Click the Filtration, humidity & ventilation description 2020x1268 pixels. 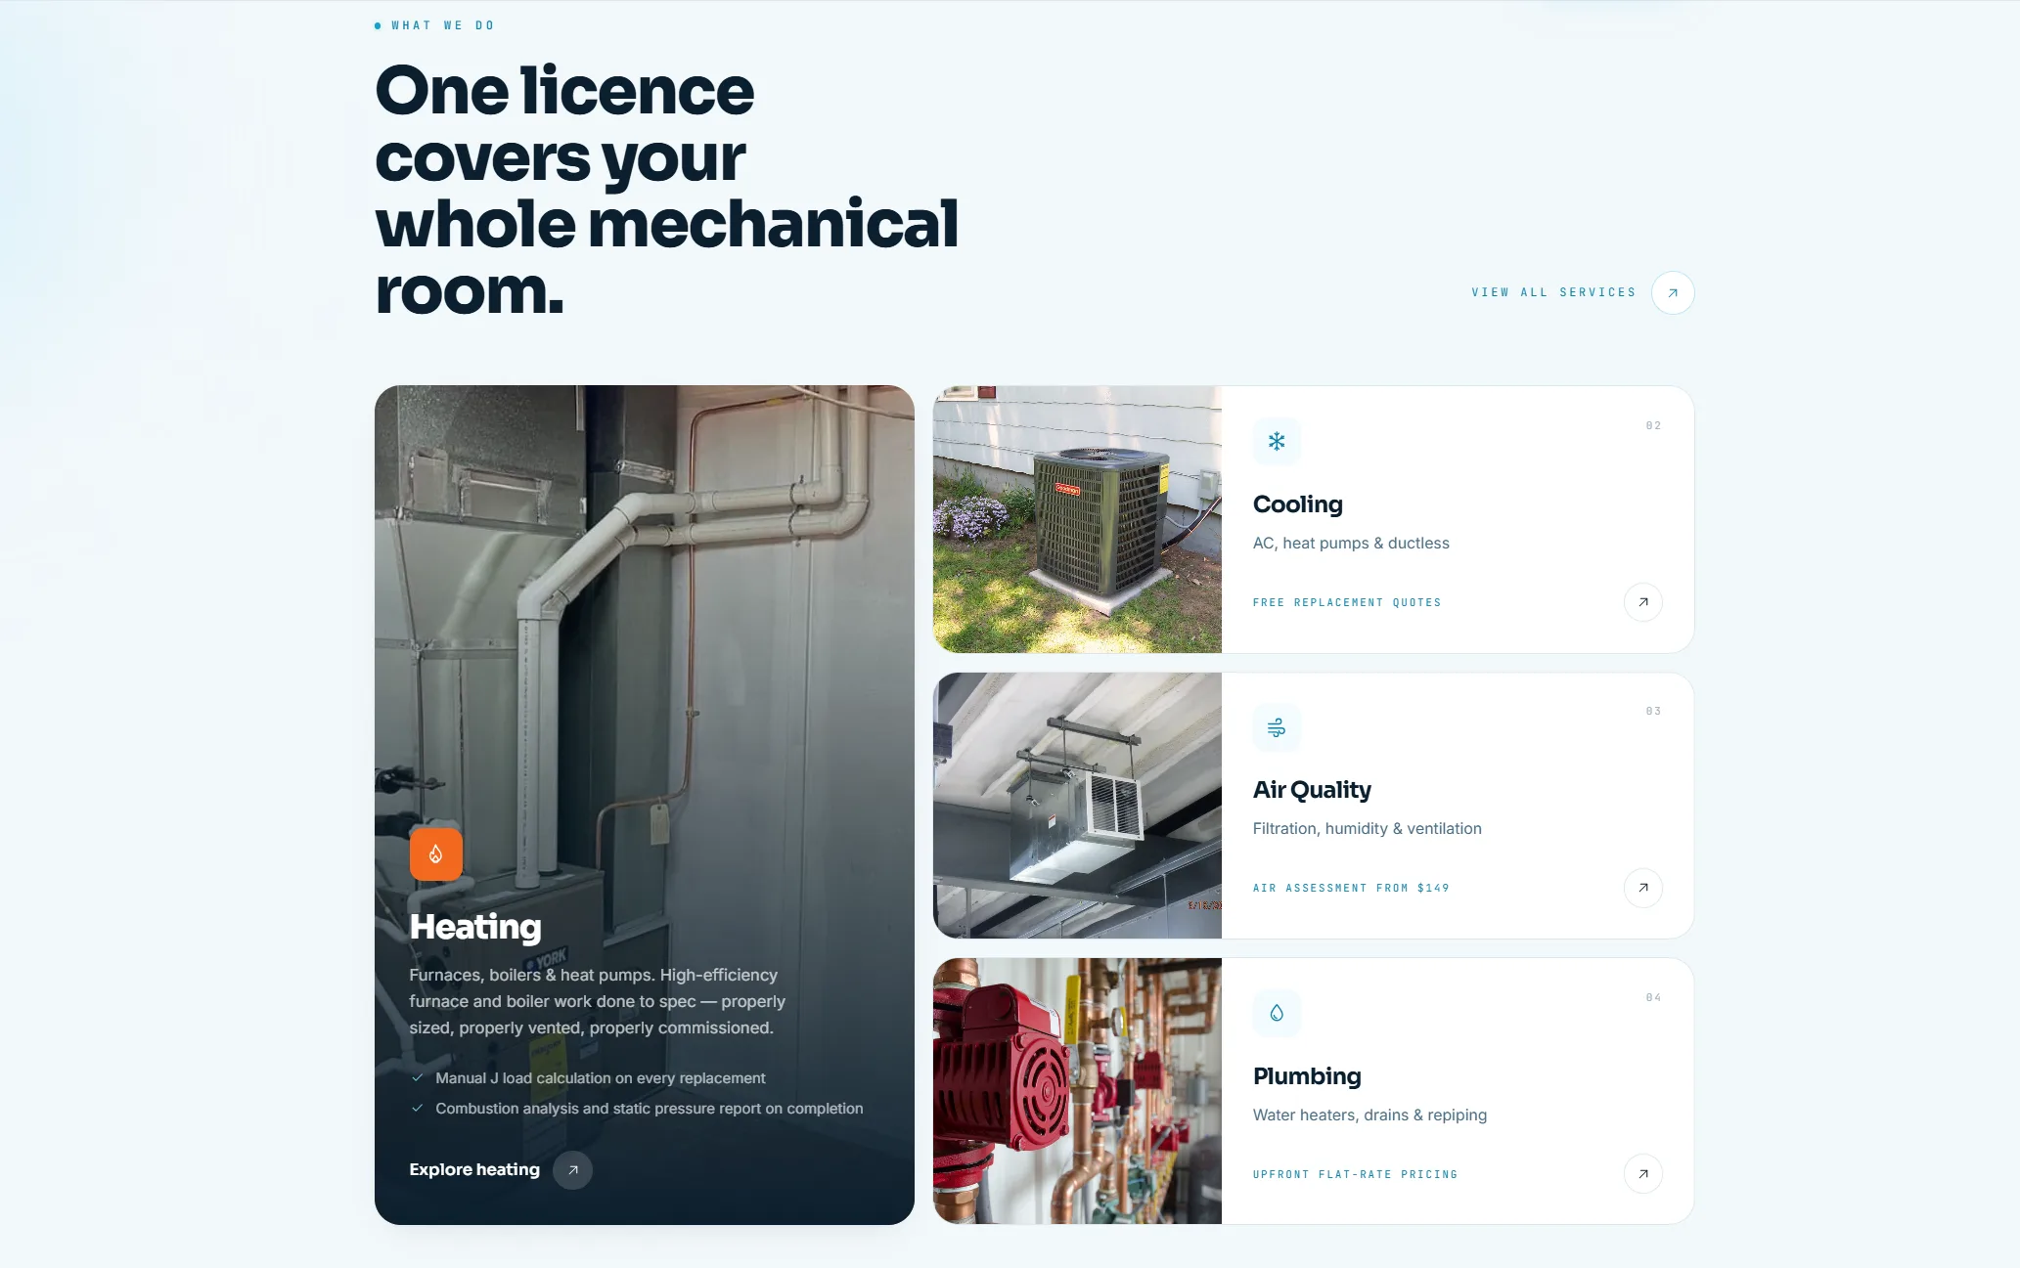coord(1368,829)
